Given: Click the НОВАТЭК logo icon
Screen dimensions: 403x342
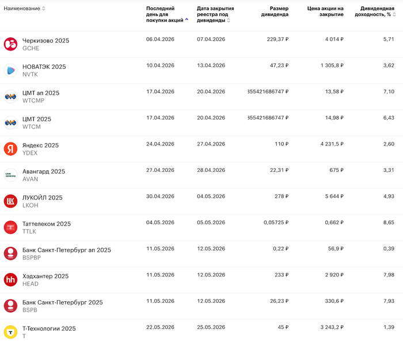Looking at the screenshot, I should click(x=10, y=70).
